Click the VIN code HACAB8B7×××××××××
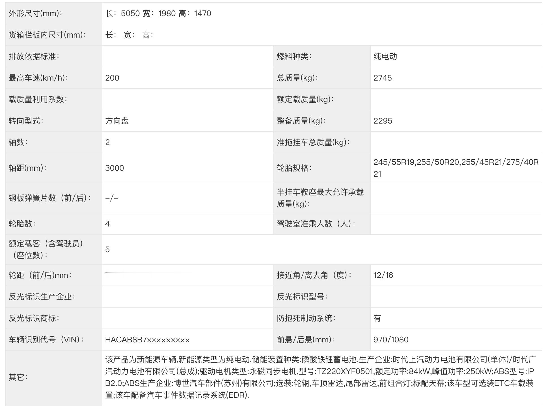This screenshot has height=406, width=548. pos(147,340)
